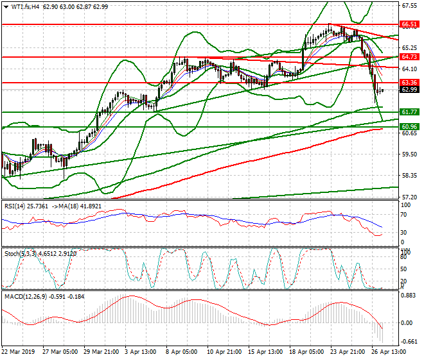Image resolution: width=424 pixels, height=359 pixels.
Task: Click the MACD scale value 0.00
Action: coord(407,323)
